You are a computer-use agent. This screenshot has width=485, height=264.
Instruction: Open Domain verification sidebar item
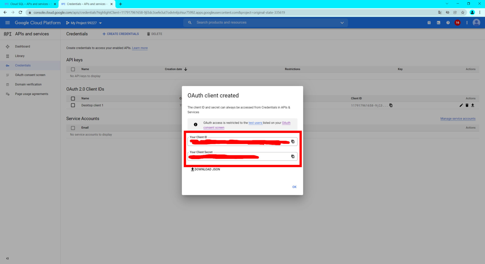30,84
